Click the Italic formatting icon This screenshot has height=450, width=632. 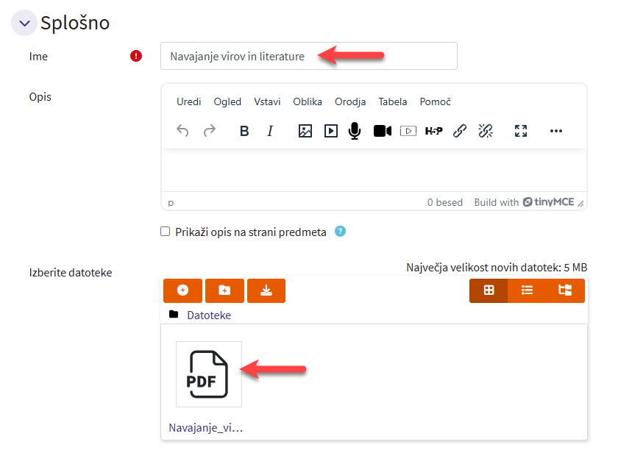click(x=270, y=131)
